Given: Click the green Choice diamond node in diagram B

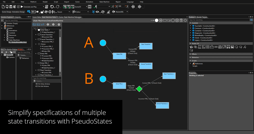Looking at the screenshot, I should (139, 89).
